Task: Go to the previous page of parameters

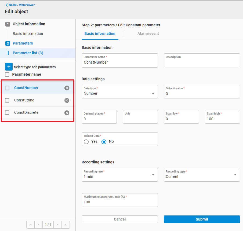Action: click(x=38, y=225)
